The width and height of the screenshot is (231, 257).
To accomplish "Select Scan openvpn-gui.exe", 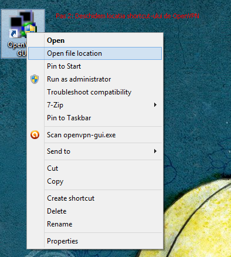I will [x=95, y=135].
